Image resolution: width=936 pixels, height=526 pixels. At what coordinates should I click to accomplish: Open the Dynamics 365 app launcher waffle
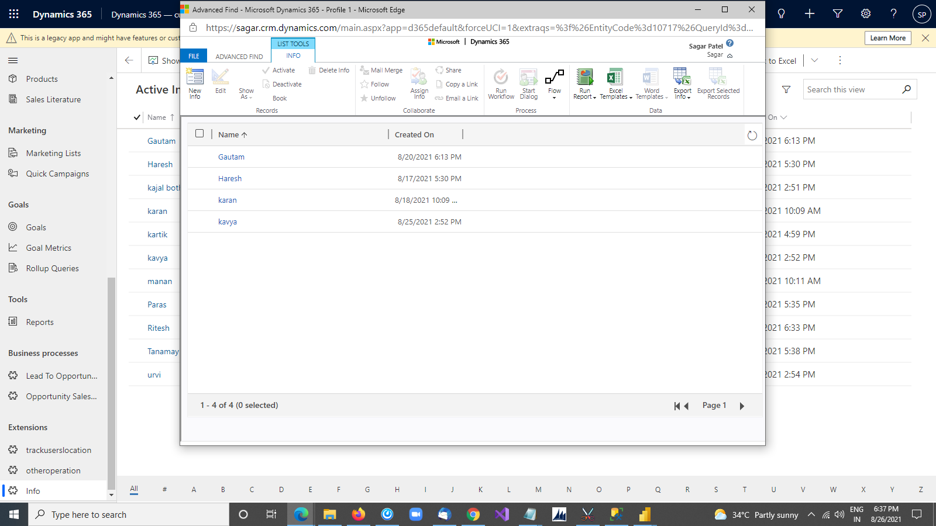tap(14, 14)
